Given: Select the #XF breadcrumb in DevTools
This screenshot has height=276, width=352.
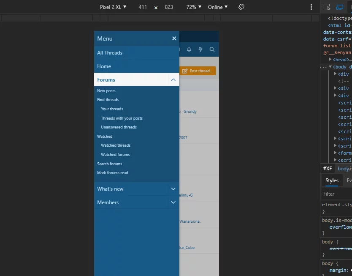Looking at the screenshot, I should tap(327, 169).
